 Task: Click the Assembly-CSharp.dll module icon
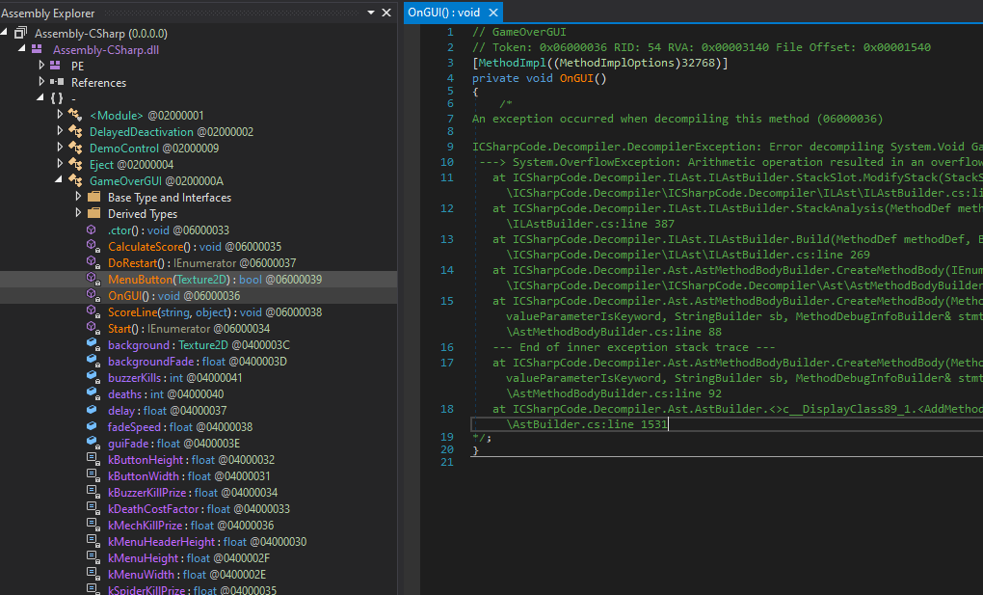pyautogui.click(x=37, y=49)
